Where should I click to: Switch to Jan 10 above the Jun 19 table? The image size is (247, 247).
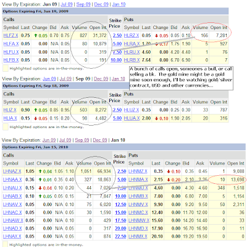119,4
